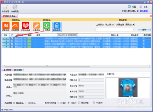Toggle the select-all checkbox in table header
The width and height of the screenshot is (153, 112).
(12, 35)
